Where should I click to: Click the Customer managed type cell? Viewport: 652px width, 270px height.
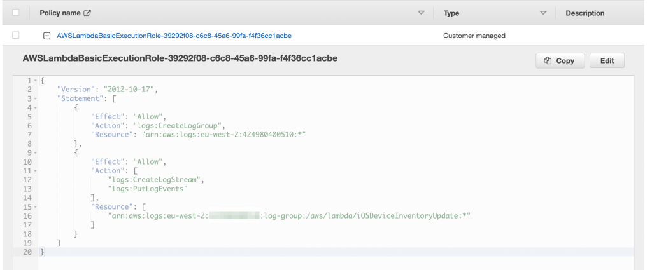click(474, 36)
